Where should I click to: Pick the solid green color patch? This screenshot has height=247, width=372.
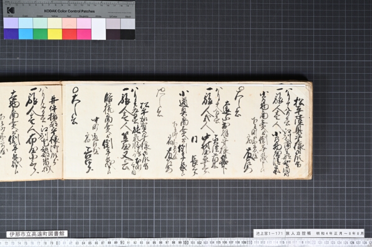40,34
